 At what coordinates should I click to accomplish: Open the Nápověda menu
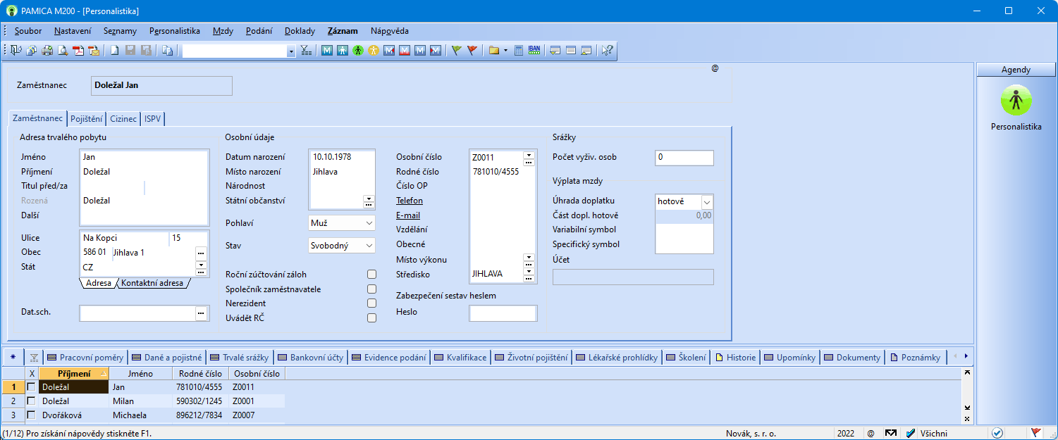coord(390,31)
